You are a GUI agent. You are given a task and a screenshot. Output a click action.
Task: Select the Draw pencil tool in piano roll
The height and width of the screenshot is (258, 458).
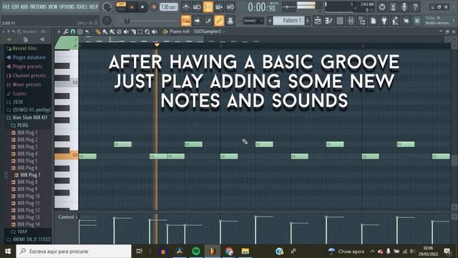(x=98, y=32)
